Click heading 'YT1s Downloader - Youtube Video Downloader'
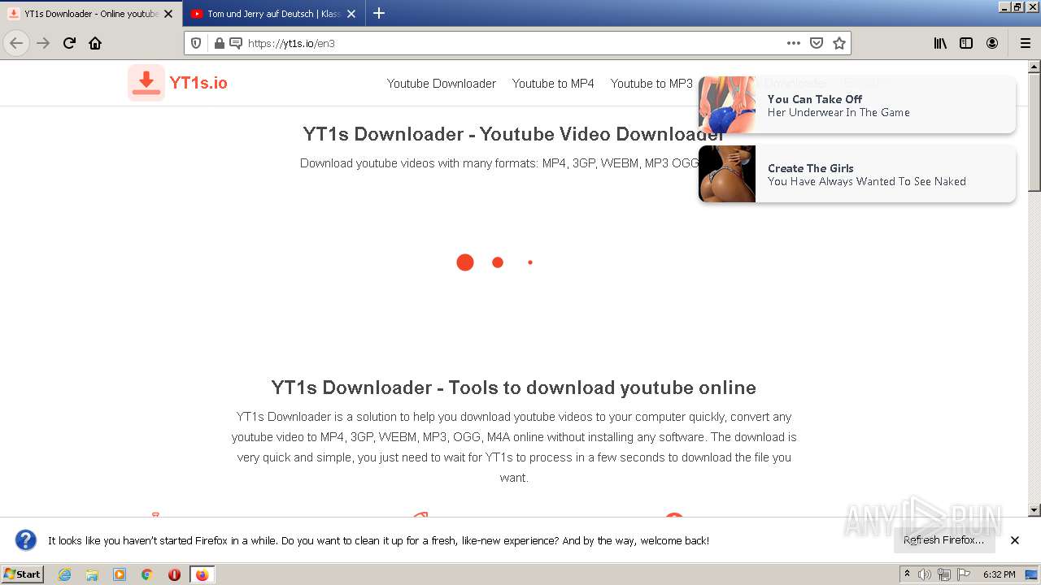Screen dimensions: 1041x585 (x=513, y=134)
